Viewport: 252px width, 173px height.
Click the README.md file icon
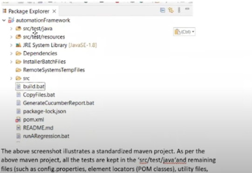(19, 128)
